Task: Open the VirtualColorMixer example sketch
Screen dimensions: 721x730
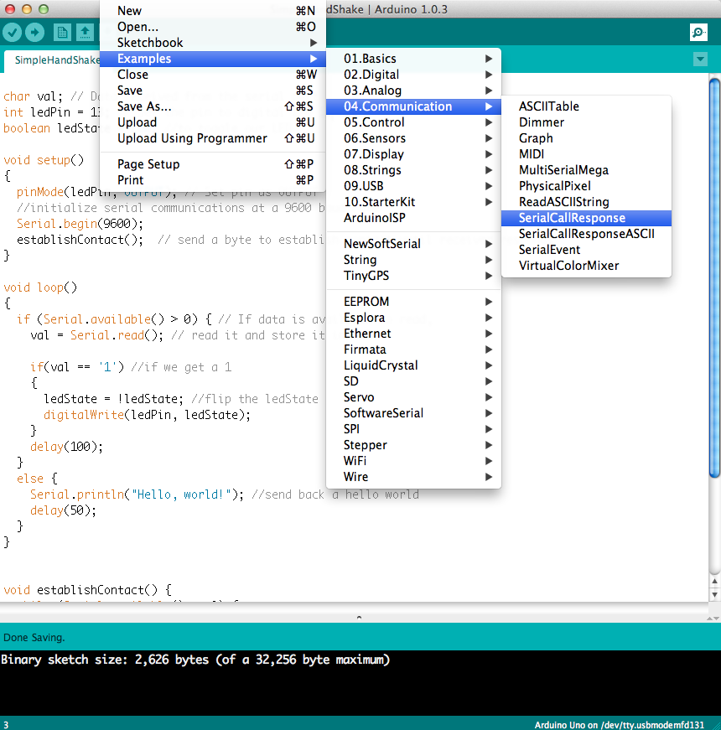Action: pos(586,266)
